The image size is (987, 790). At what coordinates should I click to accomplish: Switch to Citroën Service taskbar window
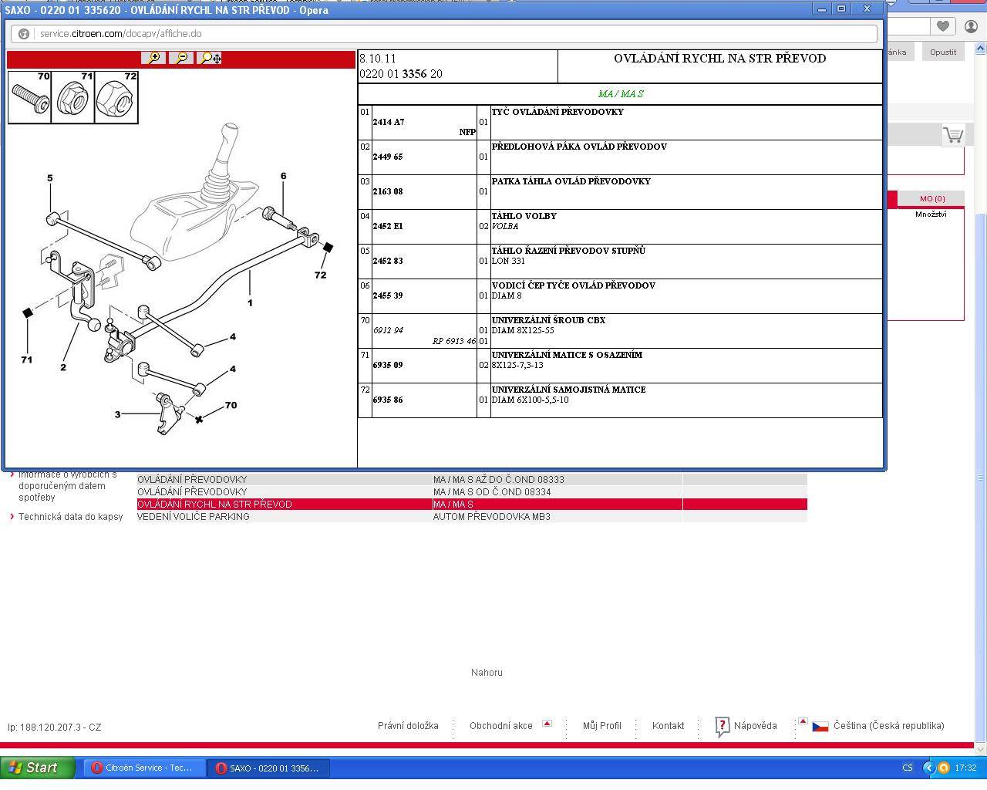click(x=143, y=768)
